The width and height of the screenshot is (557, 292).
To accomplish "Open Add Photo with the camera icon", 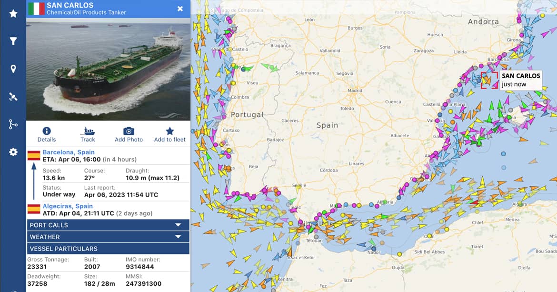I will pyautogui.click(x=129, y=134).
